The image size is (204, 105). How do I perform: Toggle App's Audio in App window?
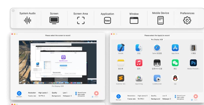175,97
